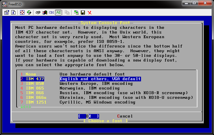The height and width of the screenshot is (135, 214).
Task: Switch to full screen mode icon
Action: coord(22,13)
